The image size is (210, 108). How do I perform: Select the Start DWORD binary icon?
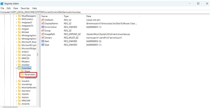coord(43,41)
